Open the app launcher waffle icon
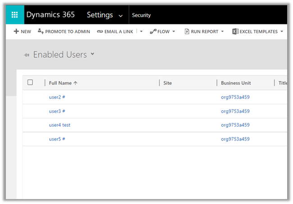 click(x=14, y=15)
